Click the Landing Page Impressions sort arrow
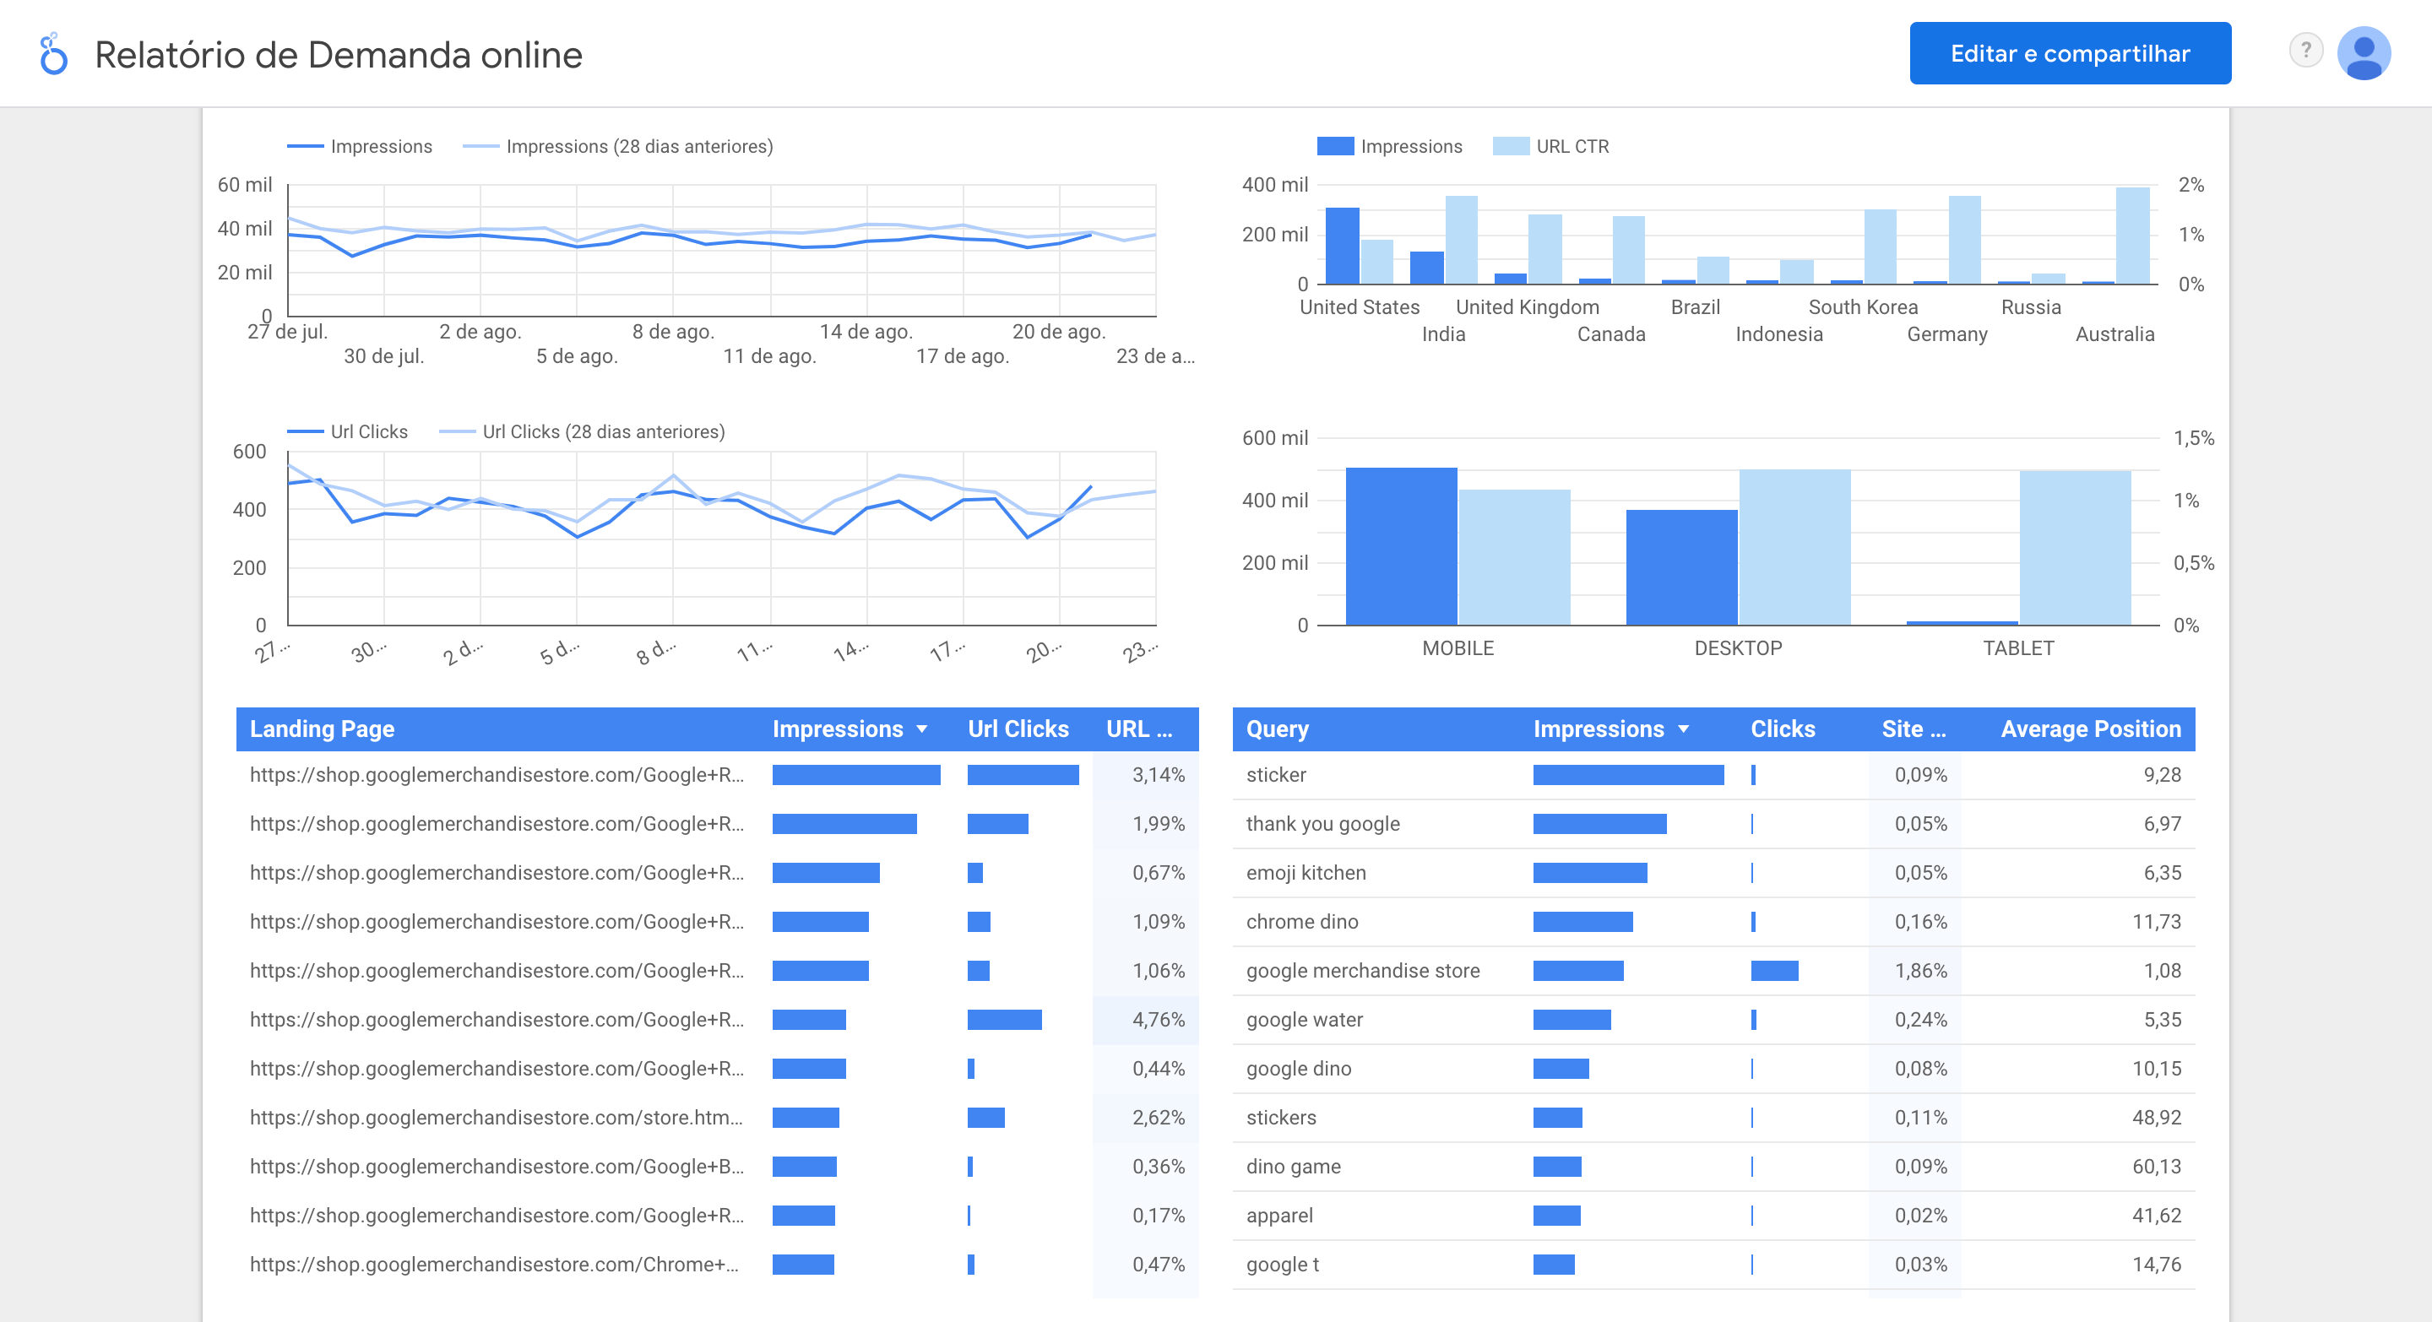This screenshot has height=1322, width=2432. click(x=922, y=729)
